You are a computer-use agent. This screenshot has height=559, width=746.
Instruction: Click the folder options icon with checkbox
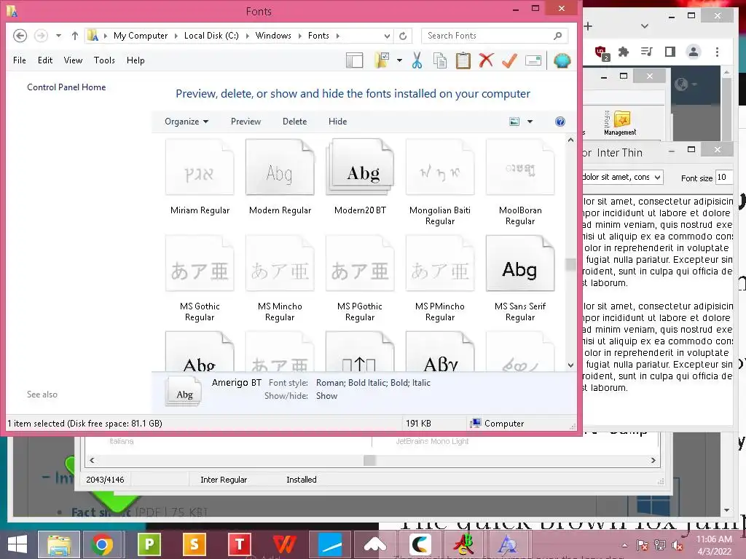(382, 61)
